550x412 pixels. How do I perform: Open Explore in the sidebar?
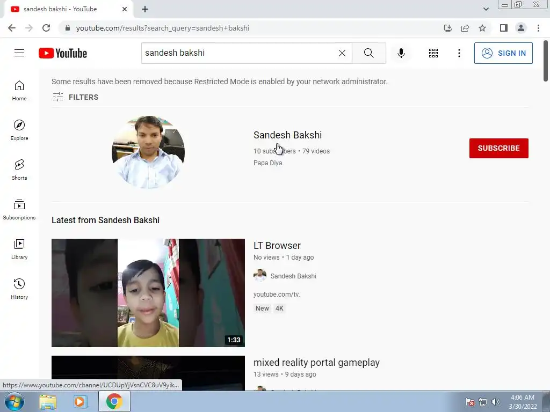[19, 130]
